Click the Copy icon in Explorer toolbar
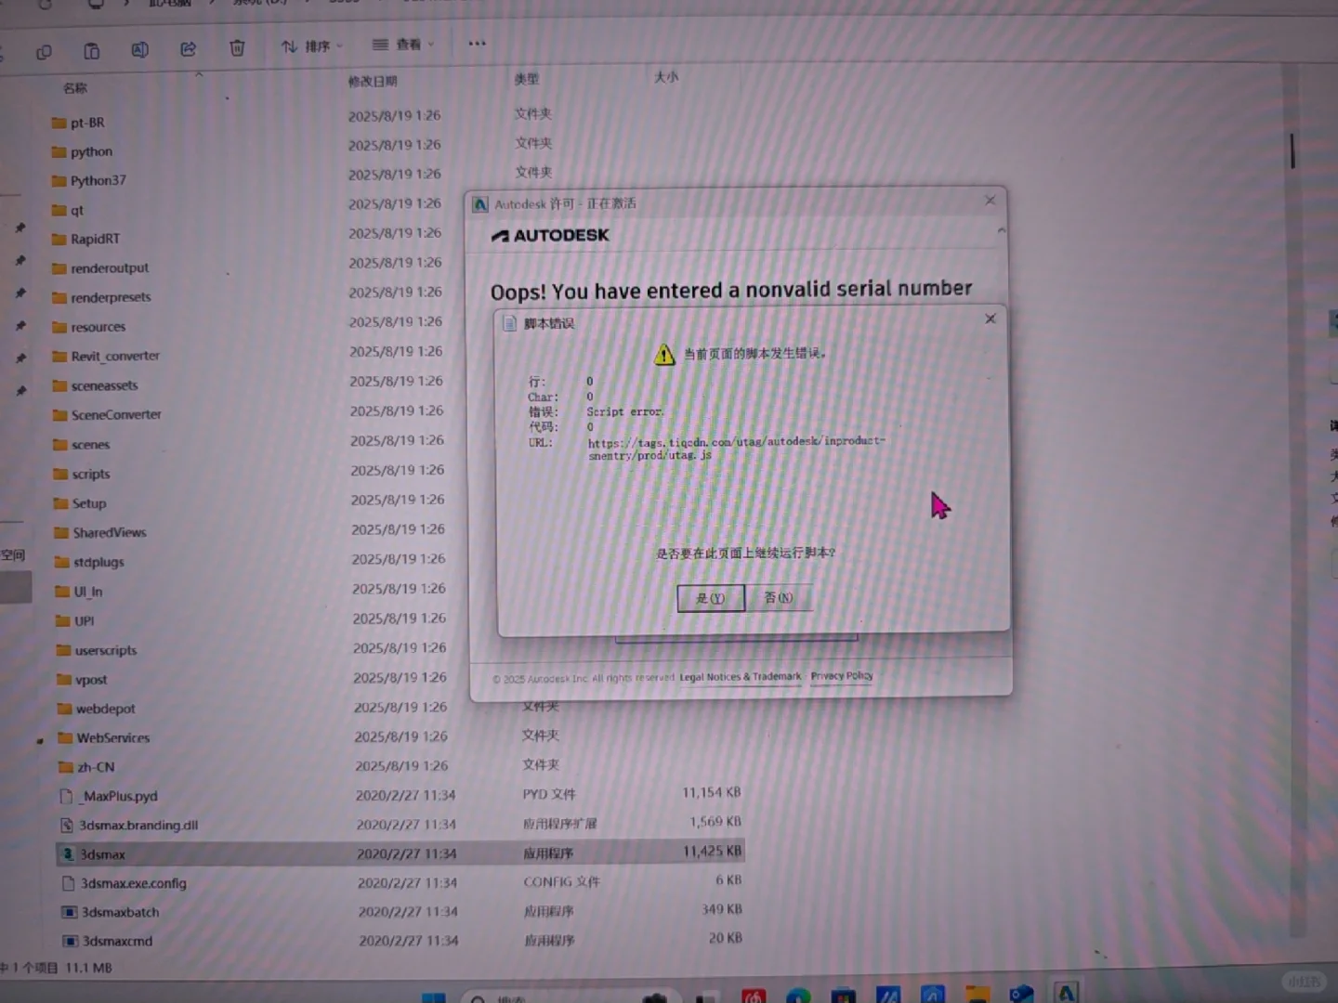1338x1003 pixels. 44,52
